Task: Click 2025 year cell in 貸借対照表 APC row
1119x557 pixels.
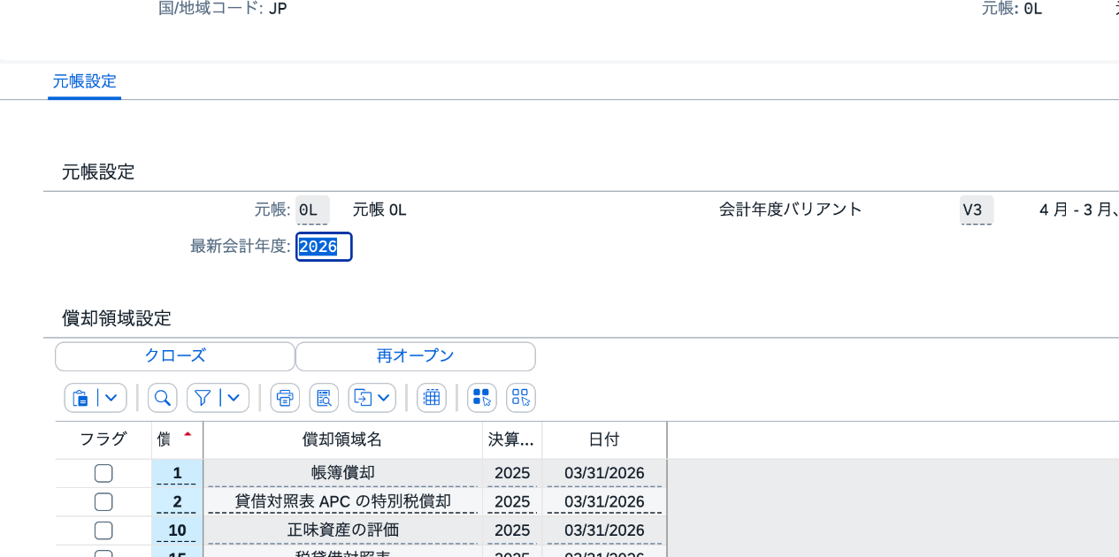Action: tap(512, 502)
